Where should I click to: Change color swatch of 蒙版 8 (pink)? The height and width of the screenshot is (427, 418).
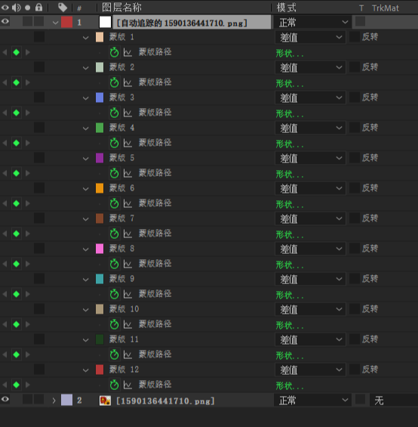pos(100,249)
